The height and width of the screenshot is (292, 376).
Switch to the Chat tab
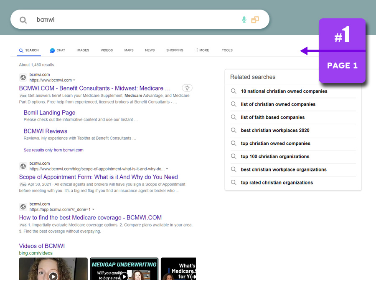pyautogui.click(x=58, y=50)
